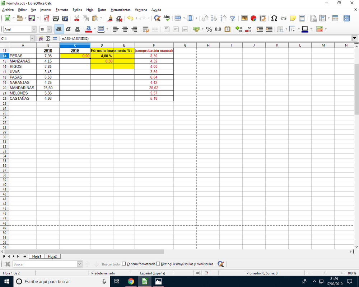Open Find & Replace from the toolbar

click(x=157, y=18)
